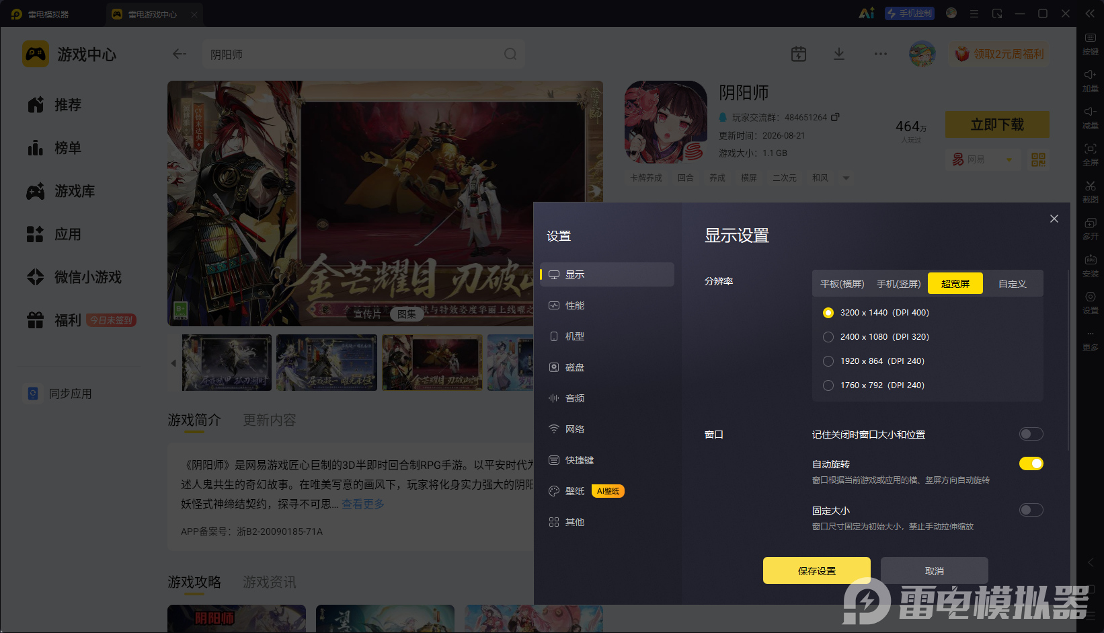Screen dimensions: 1104x633
Task: Open the downloads manager icon
Action: pos(839,54)
